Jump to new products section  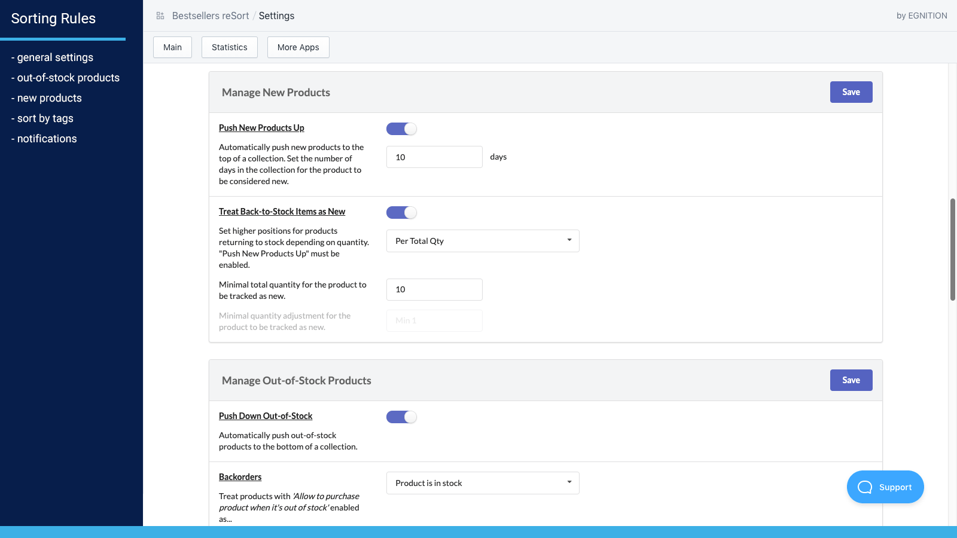coord(46,98)
